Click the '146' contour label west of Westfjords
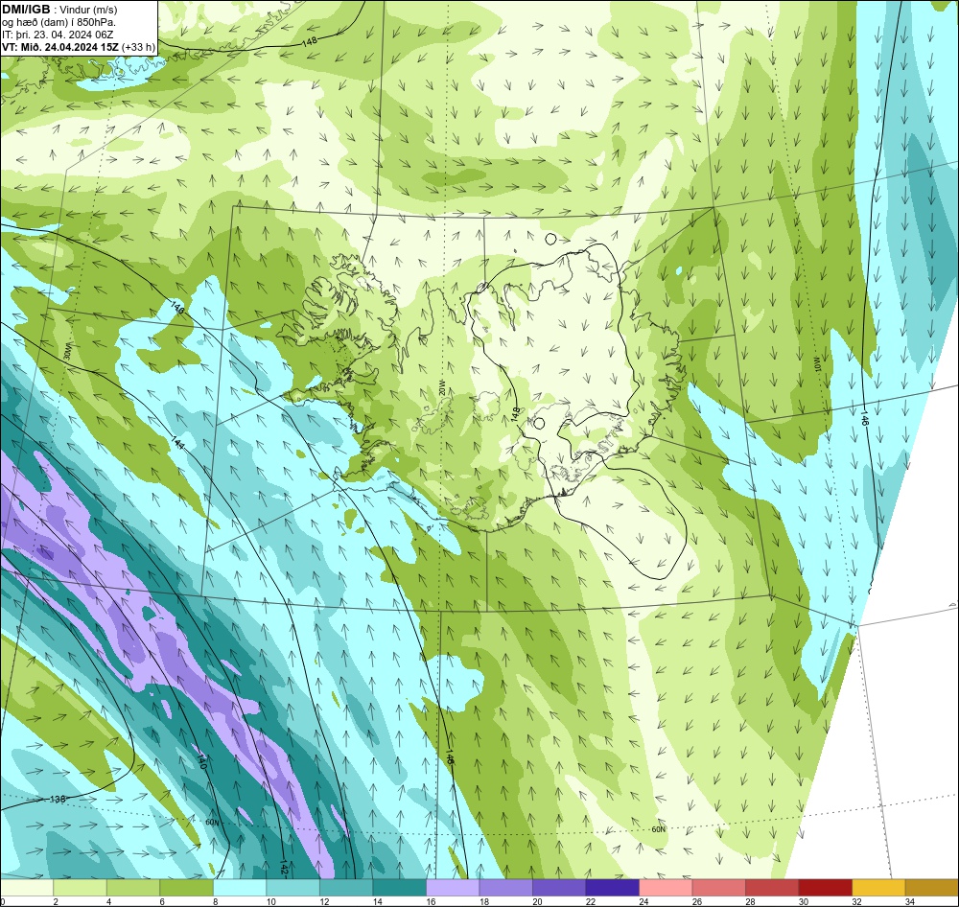 (x=177, y=308)
